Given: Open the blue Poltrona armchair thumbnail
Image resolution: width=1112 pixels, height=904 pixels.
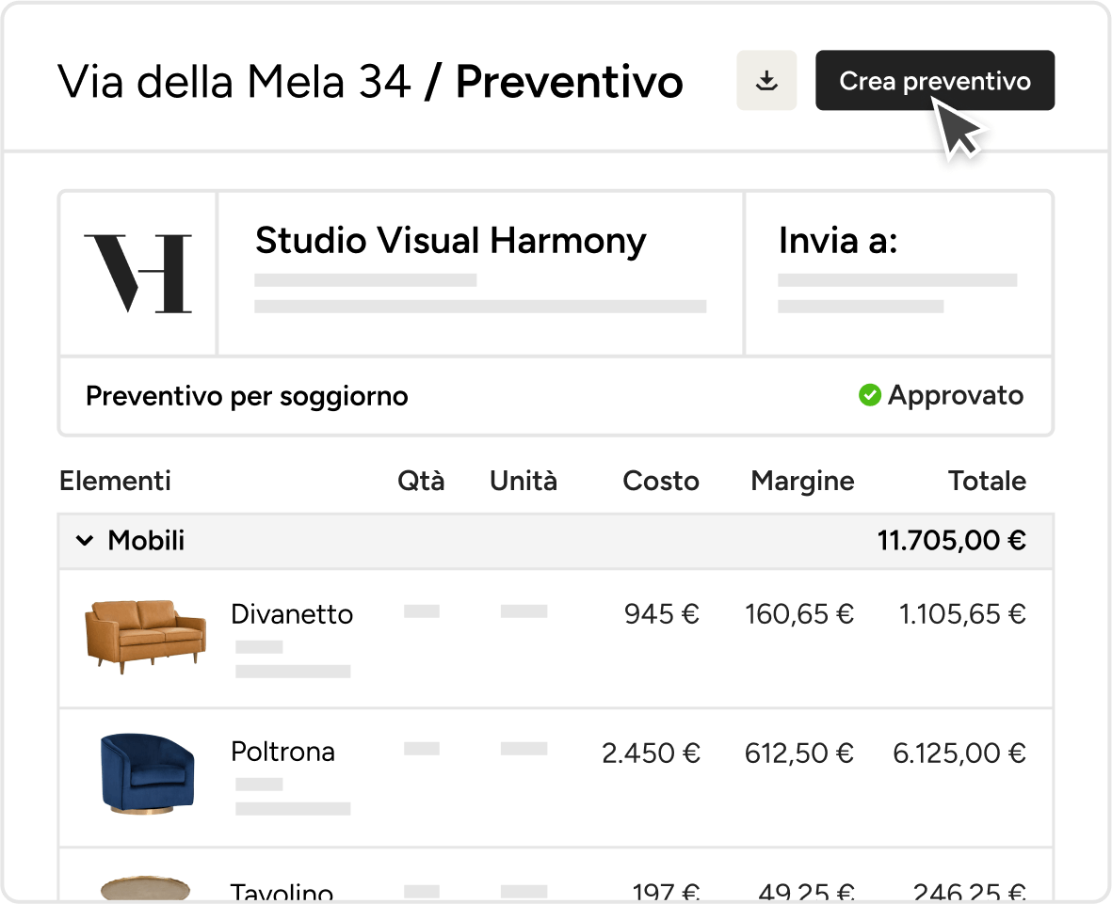Looking at the screenshot, I should pos(148,773).
